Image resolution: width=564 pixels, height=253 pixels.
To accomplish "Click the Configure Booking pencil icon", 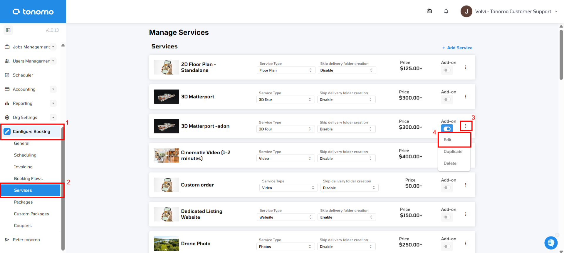I will click(7, 132).
